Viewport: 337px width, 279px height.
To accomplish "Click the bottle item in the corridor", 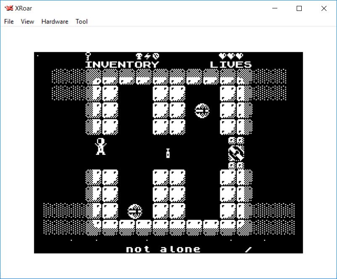I will coord(168,153).
